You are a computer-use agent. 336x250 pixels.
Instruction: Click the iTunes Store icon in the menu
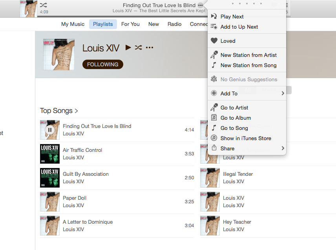pos(214,138)
